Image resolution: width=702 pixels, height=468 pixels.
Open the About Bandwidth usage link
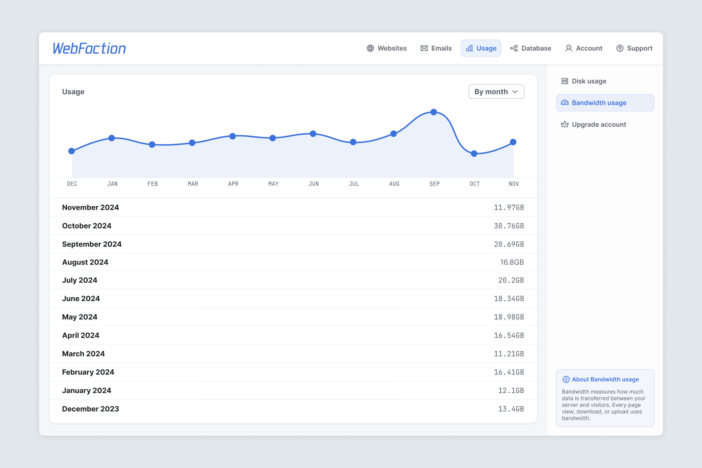[x=605, y=379]
